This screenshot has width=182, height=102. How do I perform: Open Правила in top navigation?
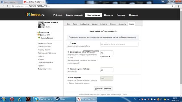(134, 15)
